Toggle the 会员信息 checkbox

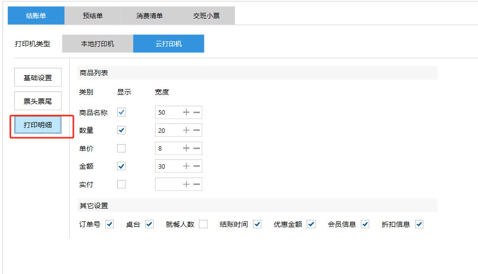click(x=365, y=224)
